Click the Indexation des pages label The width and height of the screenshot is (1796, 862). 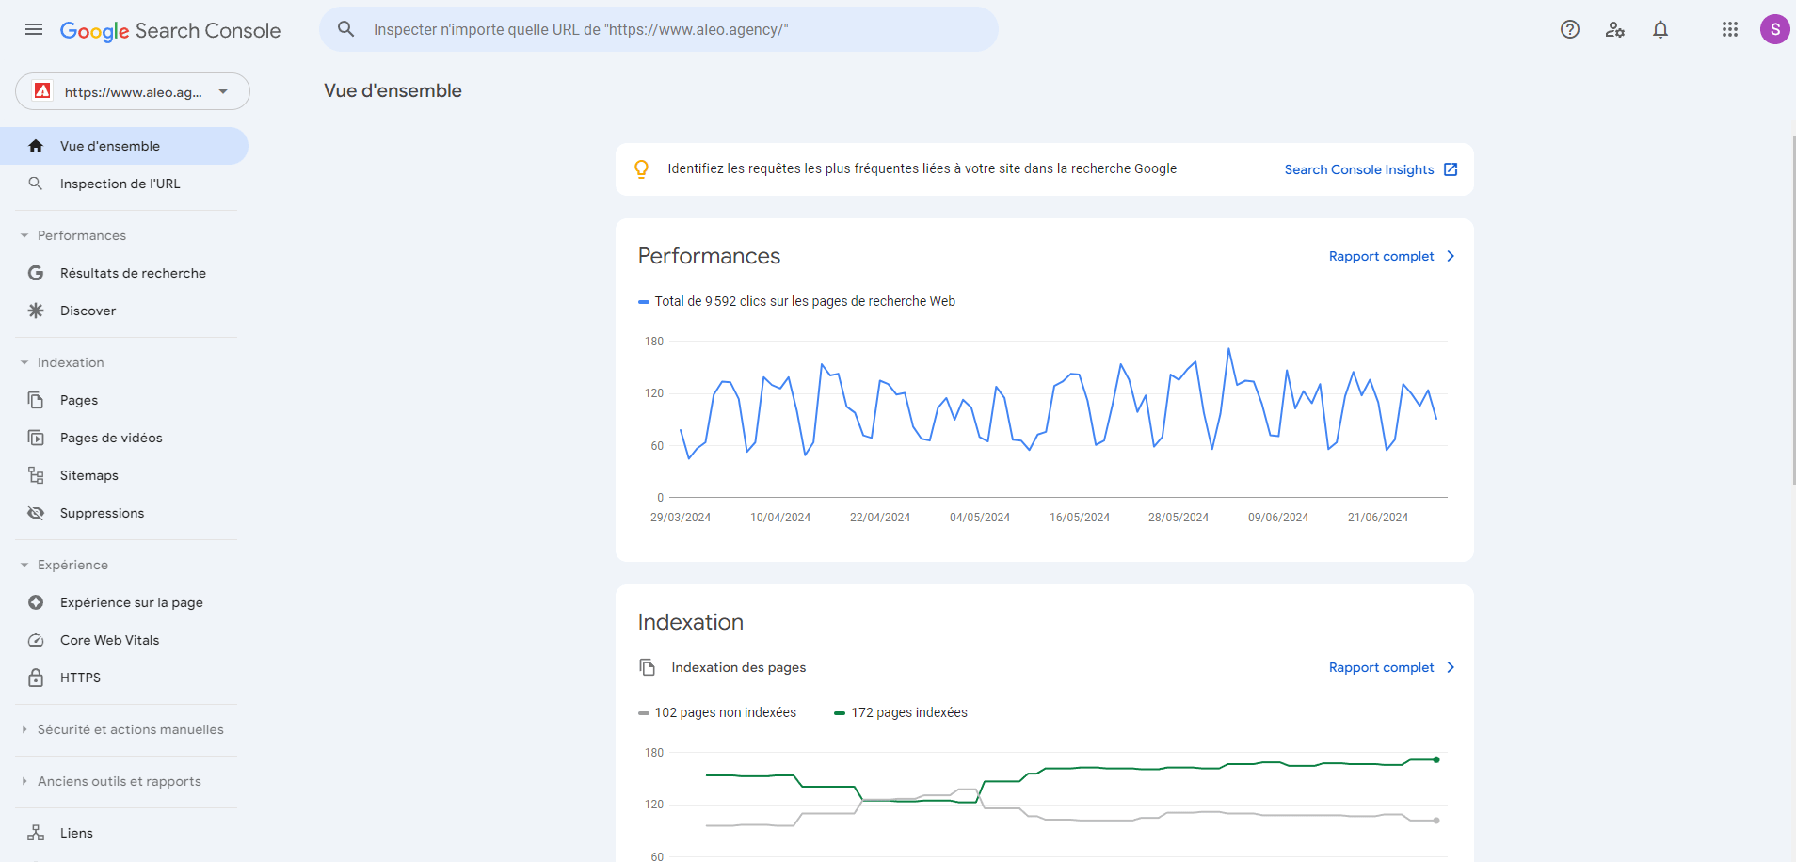[x=739, y=667]
